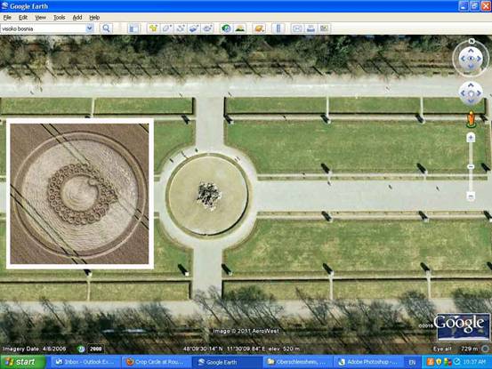The width and height of the screenshot is (492, 369).
Task: Open the File menu
Action: point(7,18)
